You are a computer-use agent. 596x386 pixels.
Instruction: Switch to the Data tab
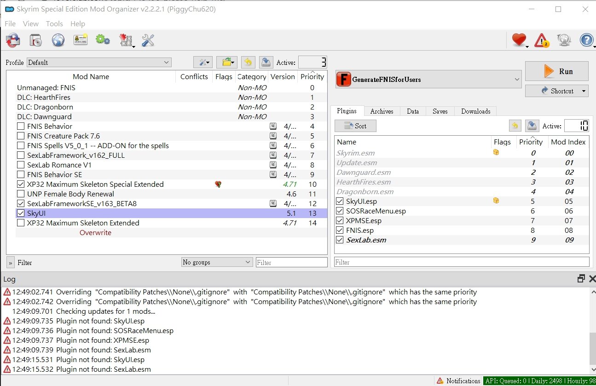(413, 111)
